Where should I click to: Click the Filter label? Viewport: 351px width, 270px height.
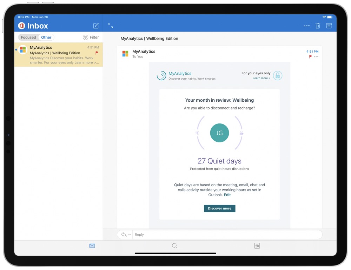(94, 38)
